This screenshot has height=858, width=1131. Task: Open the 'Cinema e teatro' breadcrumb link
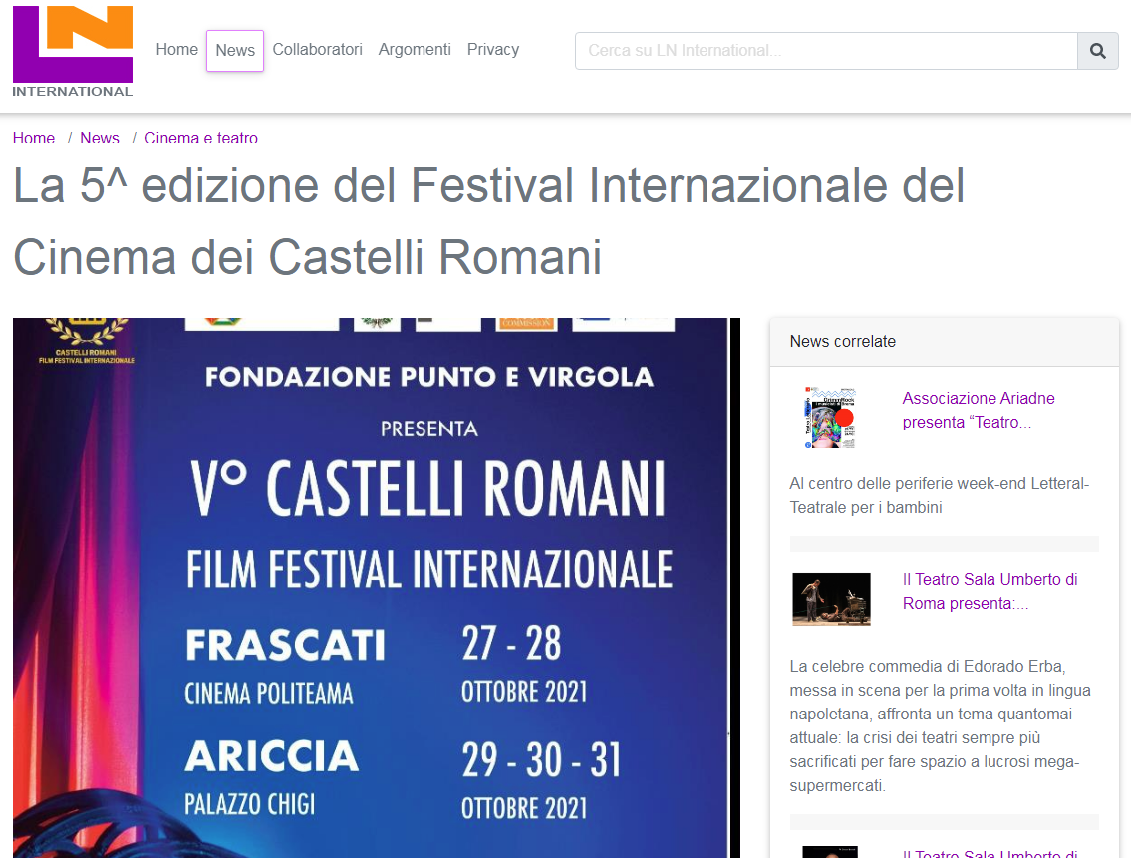click(201, 138)
